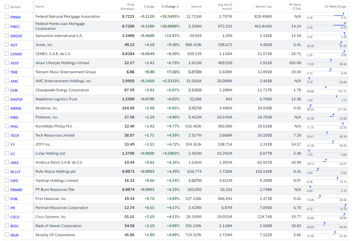
Task: Click AMC volume 31.056M
Action: (194, 81)
